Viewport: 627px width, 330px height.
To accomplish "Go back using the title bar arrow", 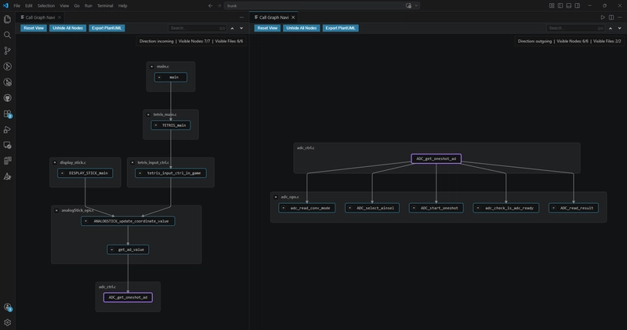I will click(x=210, y=5).
